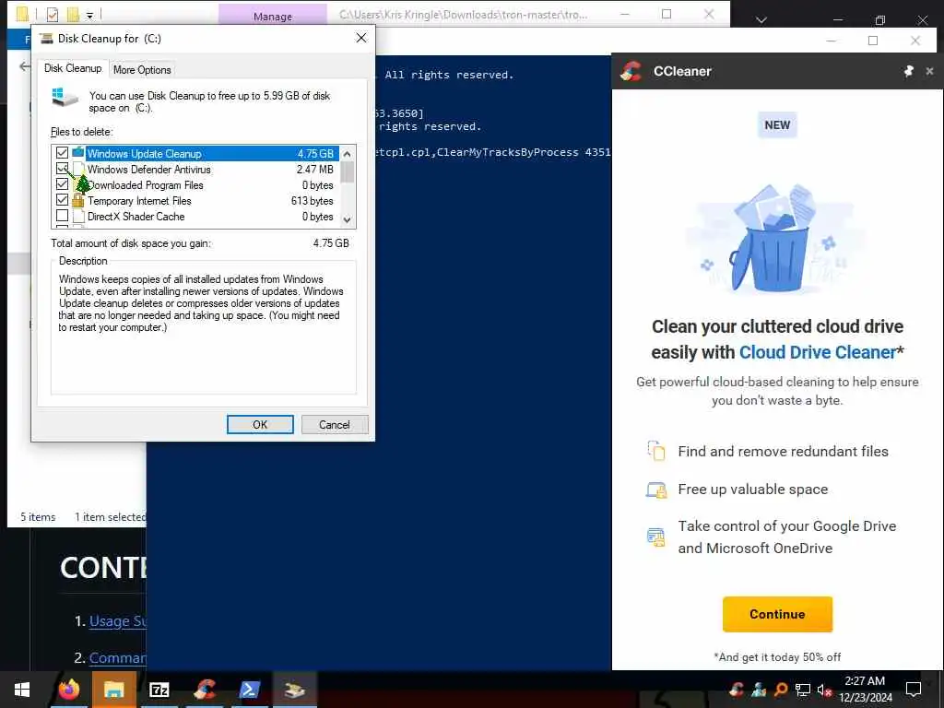
Task: Click the trash bin illustration in CCleaner
Action: point(773,241)
